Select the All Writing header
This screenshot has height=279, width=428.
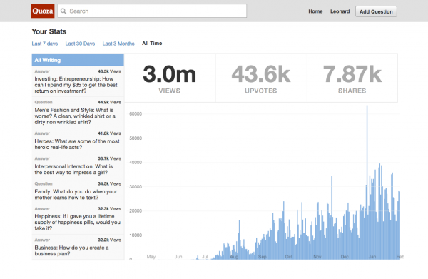click(78, 60)
